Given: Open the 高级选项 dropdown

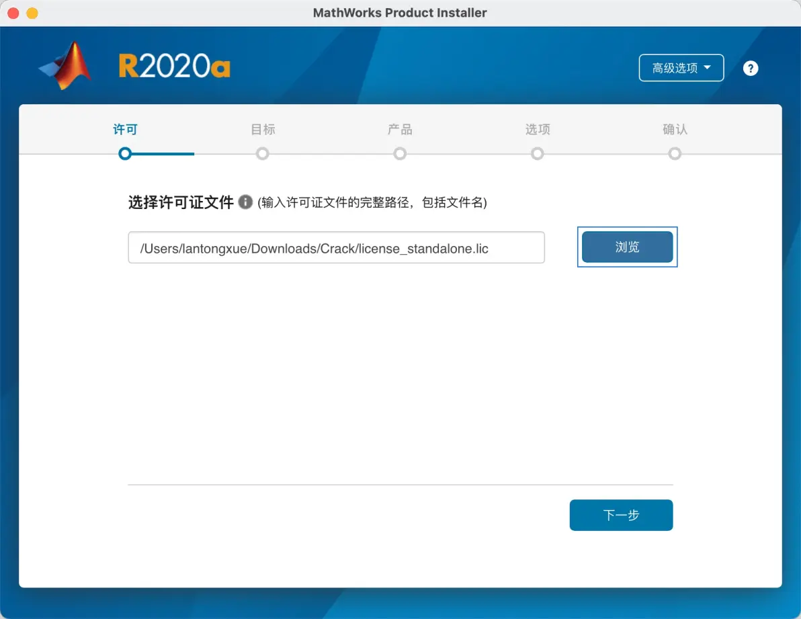Looking at the screenshot, I should (x=681, y=68).
